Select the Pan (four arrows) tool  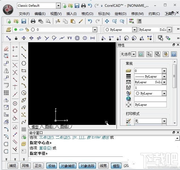click(107, 21)
